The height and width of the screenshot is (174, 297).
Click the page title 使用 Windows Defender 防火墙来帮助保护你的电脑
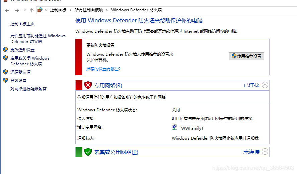139,20
